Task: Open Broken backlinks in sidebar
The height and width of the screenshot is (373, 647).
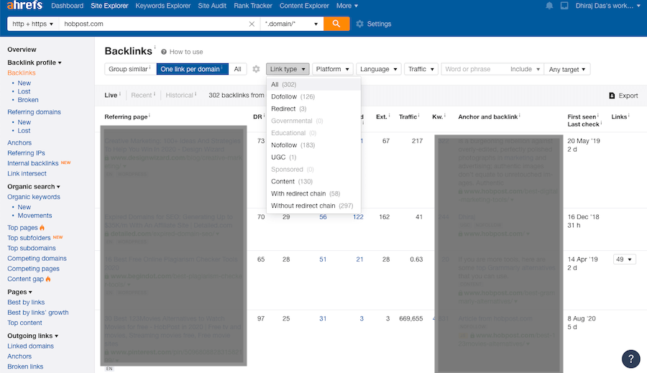Action: (x=28, y=100)
